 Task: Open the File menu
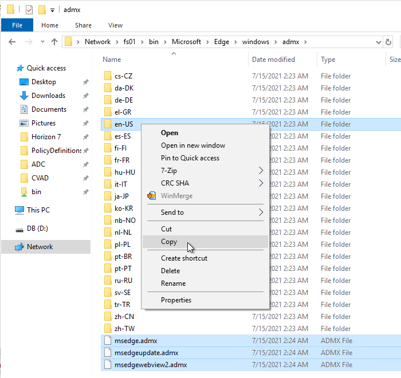pyautogui.click(x=17, y=25)
